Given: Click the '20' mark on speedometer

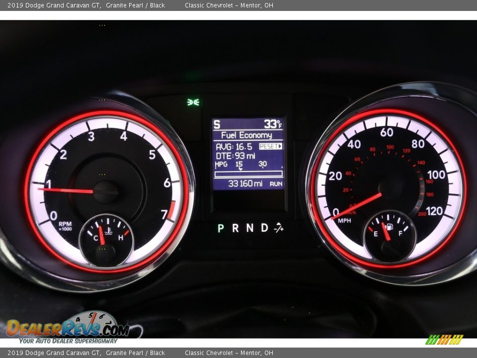Looking at the screenshot, I should click(335, 176).
